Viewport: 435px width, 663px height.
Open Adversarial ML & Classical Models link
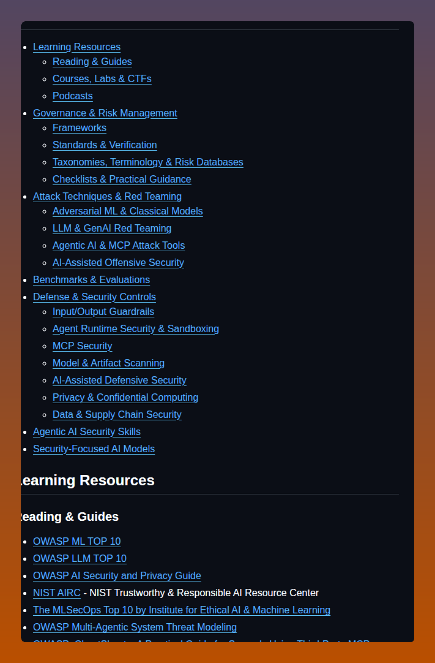pyautogui.click(x=127, y=211)
